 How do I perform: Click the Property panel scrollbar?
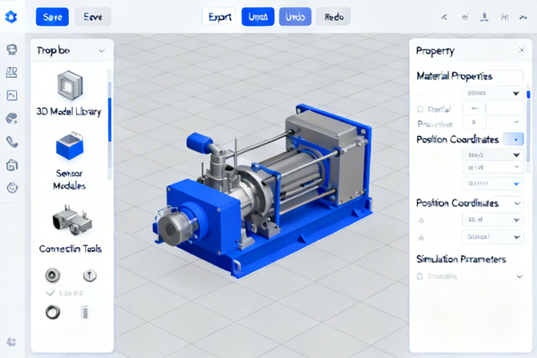pyautogui.click(x=528, y=127)
